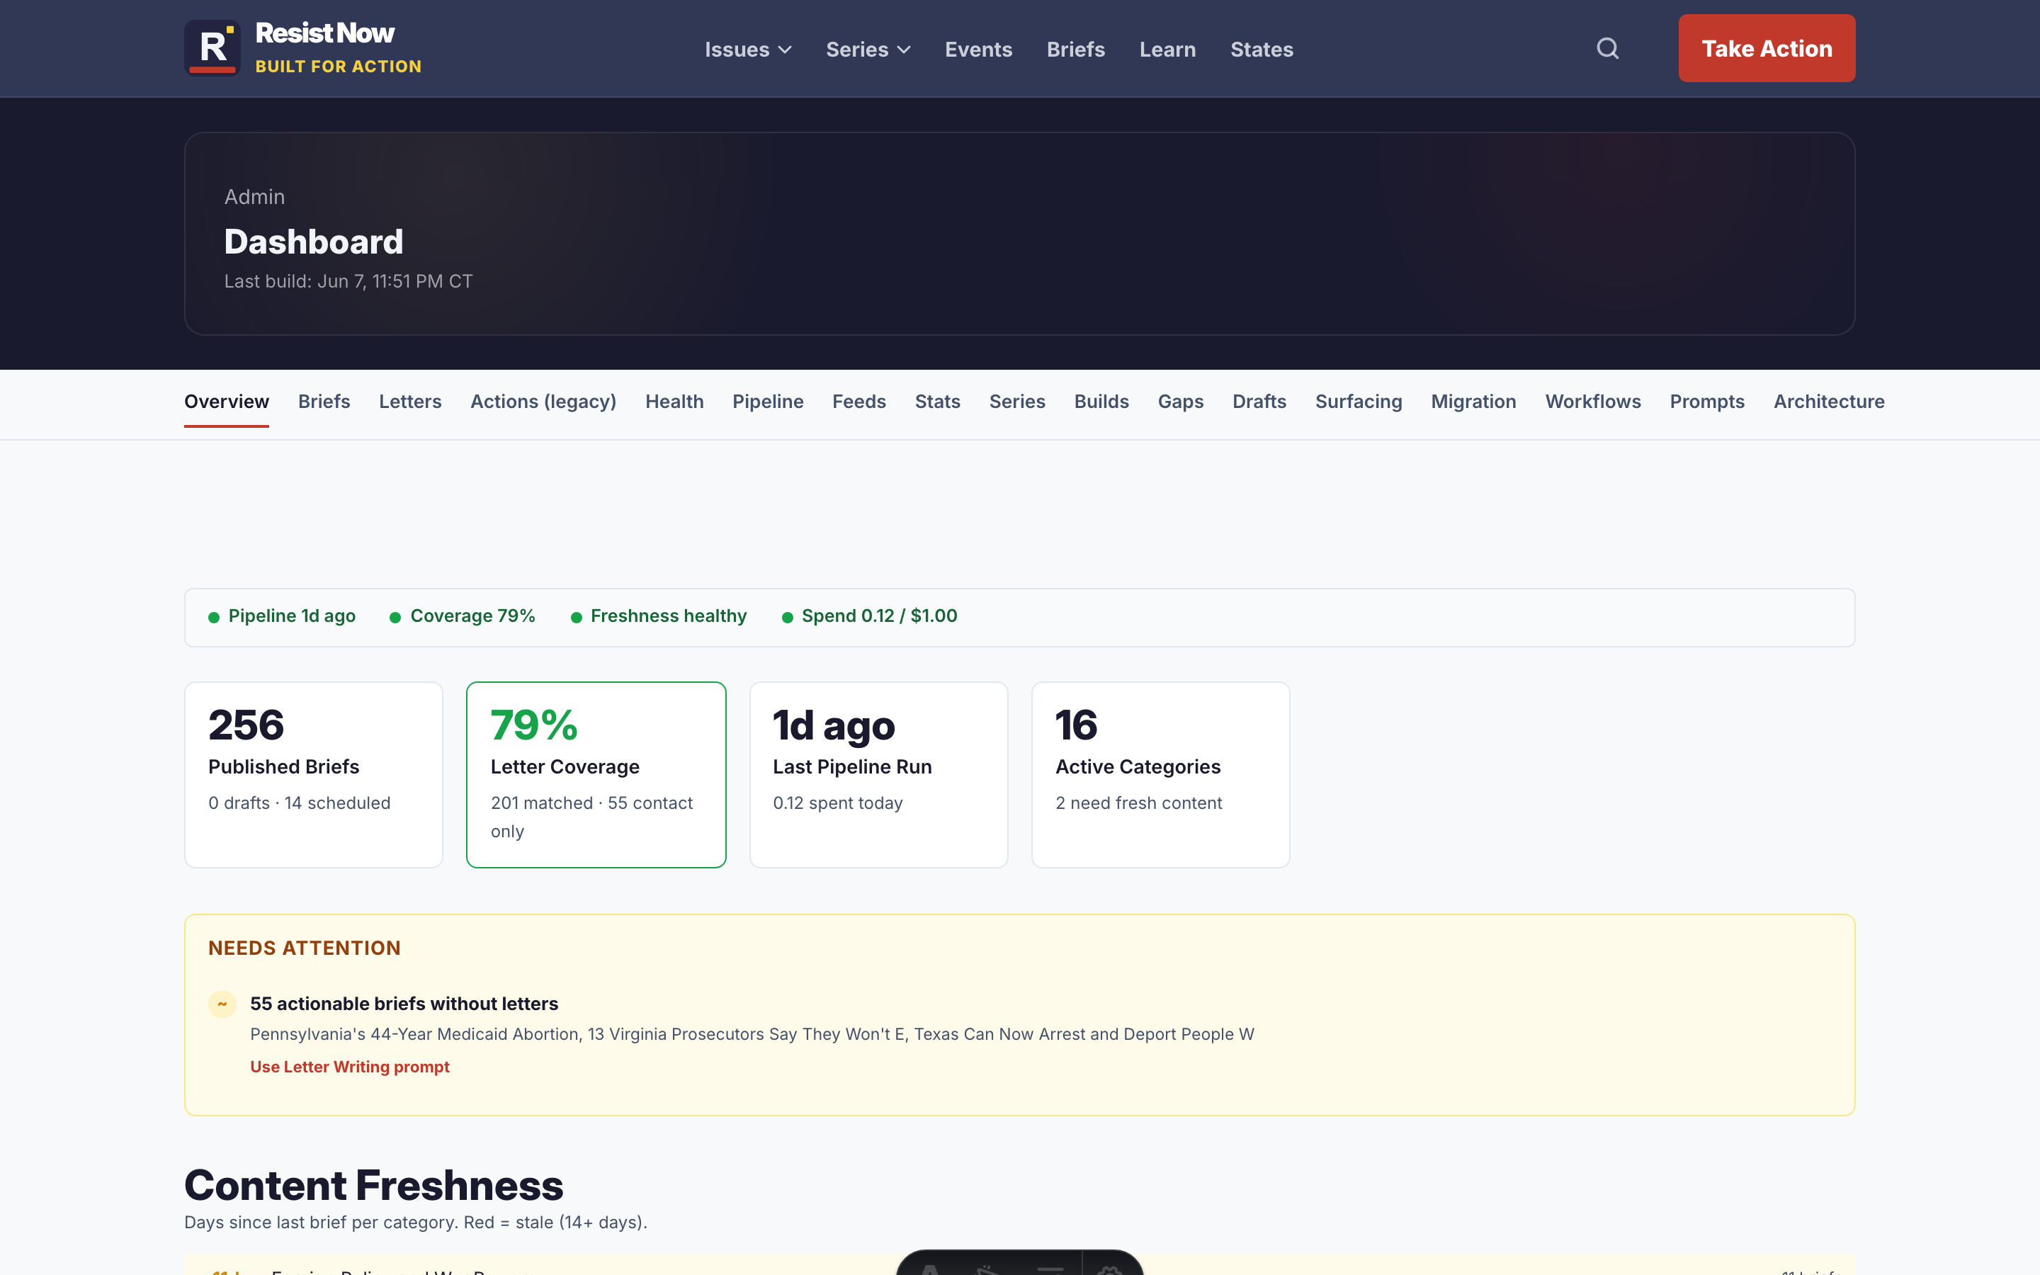Switch to the Stats tab

(937, 402)
